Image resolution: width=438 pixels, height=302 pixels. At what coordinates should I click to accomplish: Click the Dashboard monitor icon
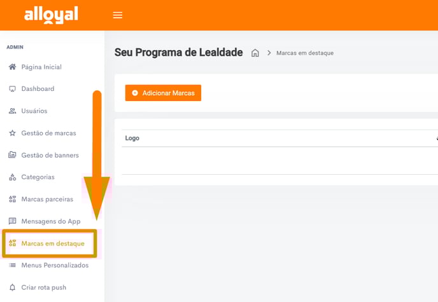coord(12,88)
